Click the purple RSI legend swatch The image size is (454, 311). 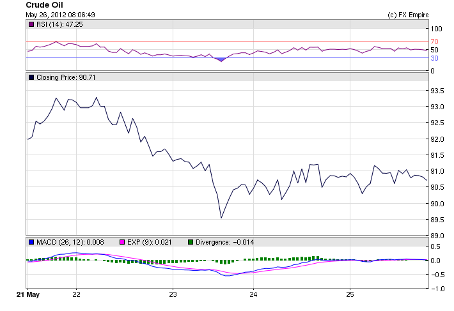click(x=31, y=24)
